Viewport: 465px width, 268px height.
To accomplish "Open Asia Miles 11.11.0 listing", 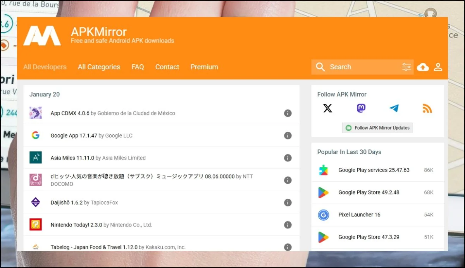I will click(73, 158).
